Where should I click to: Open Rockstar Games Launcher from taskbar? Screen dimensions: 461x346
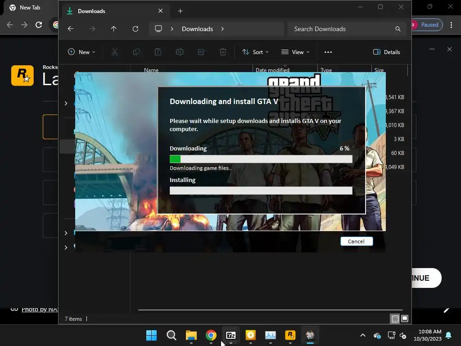pyautogui.click(x=290, y=335)
